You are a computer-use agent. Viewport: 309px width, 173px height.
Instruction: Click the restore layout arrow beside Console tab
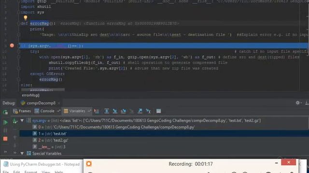coord(58,111)
